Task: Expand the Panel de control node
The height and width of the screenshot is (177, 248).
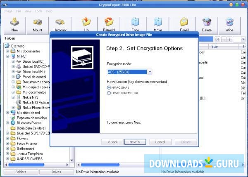Action: click(13, 77)
